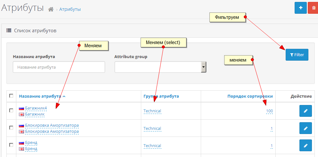
Task: Select the Блокировка Амортизатора row checkbox
Action: coord(11,128)
